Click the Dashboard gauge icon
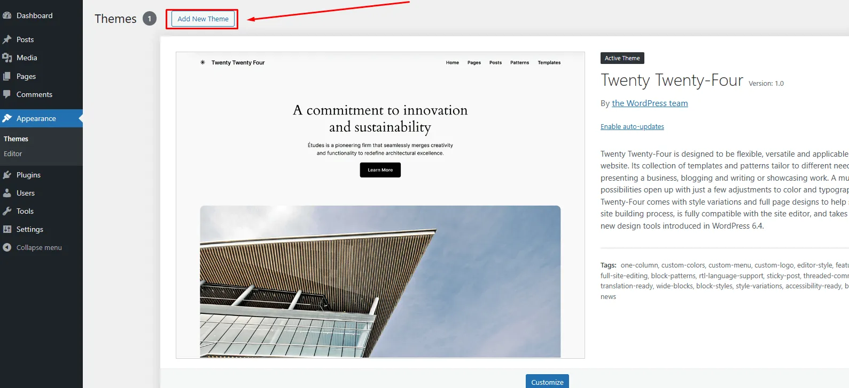Screen dimensions: 849x388 point(7,15)
